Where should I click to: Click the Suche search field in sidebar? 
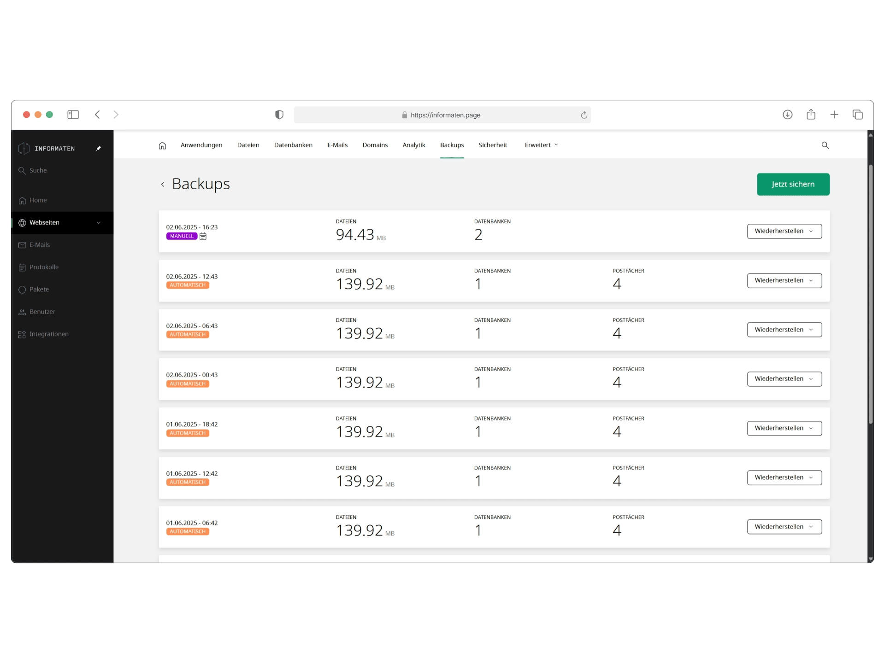point(62,170)
